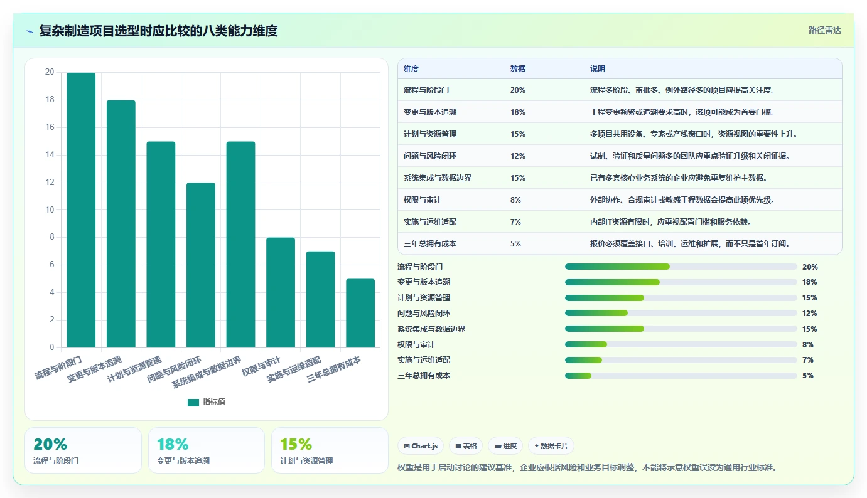Click the 维度 column header
Screen dimensions: 867x498
(x=411, y=68)
